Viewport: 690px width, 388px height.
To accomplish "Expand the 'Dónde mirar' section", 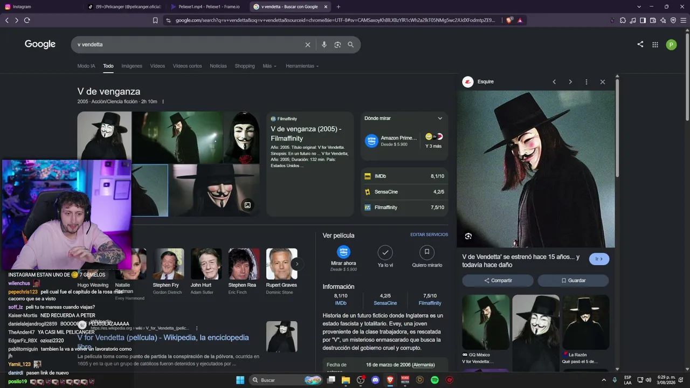I will point(440,119).
